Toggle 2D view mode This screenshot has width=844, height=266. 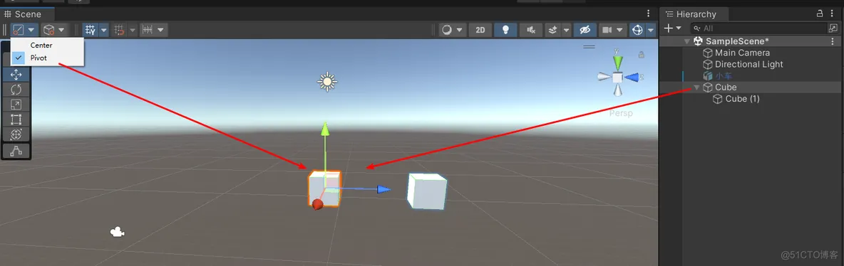tap(480, 30)
